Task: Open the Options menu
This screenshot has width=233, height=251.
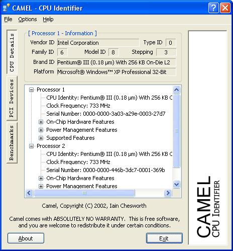Action: click(x=28, y=19)
